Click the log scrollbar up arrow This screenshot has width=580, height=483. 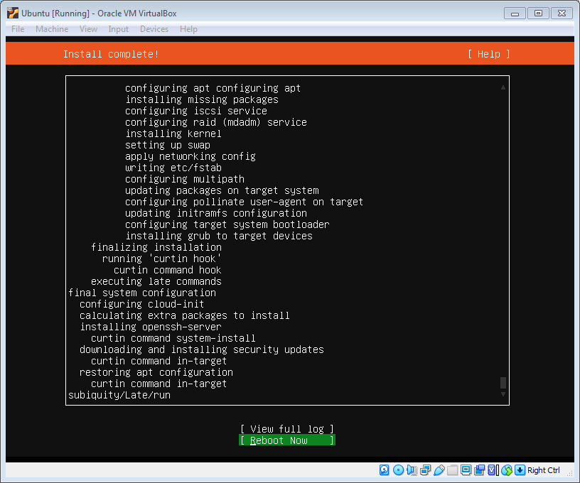(x=503, y=87)
